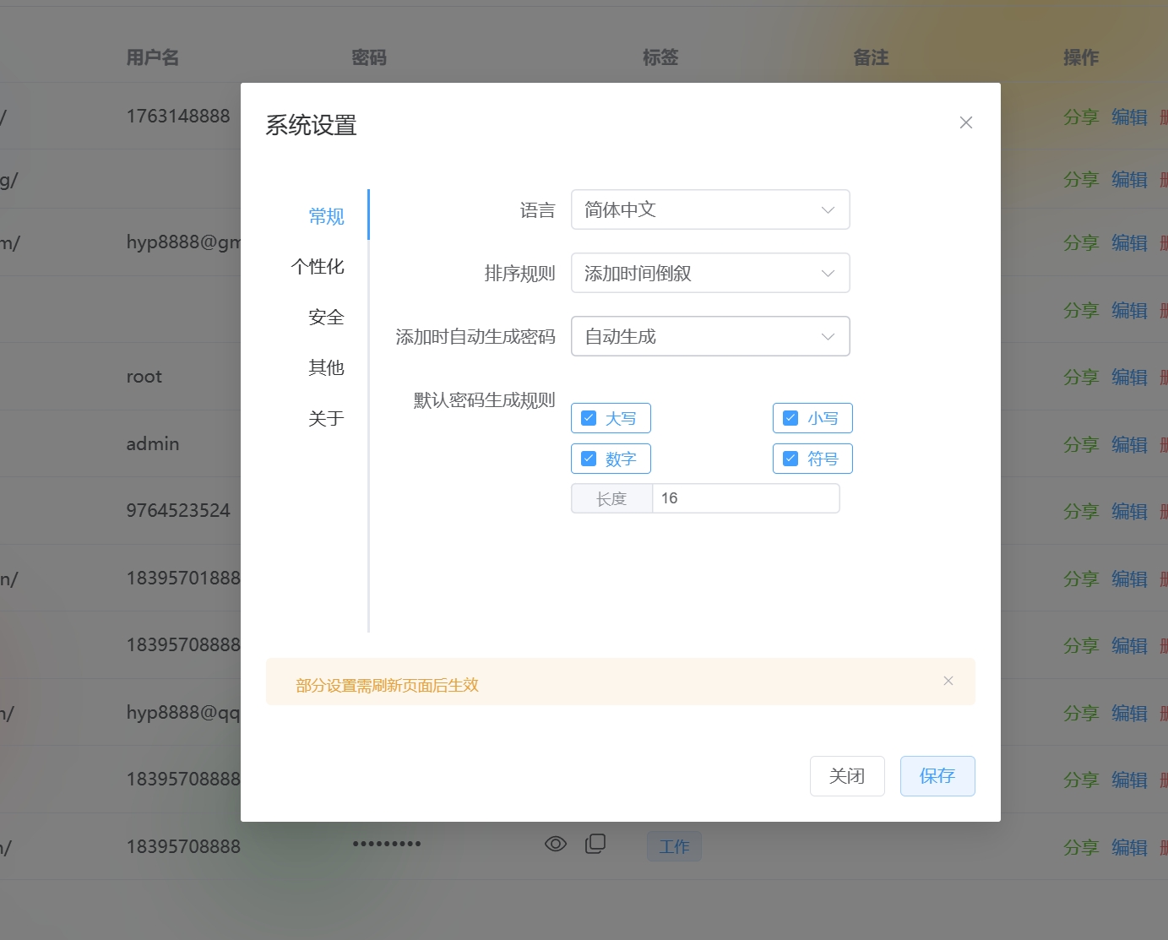Screen dimensions: 1168x940
Task: Close the 系统设置 dialog with the X icon
Action: point(966,122)
